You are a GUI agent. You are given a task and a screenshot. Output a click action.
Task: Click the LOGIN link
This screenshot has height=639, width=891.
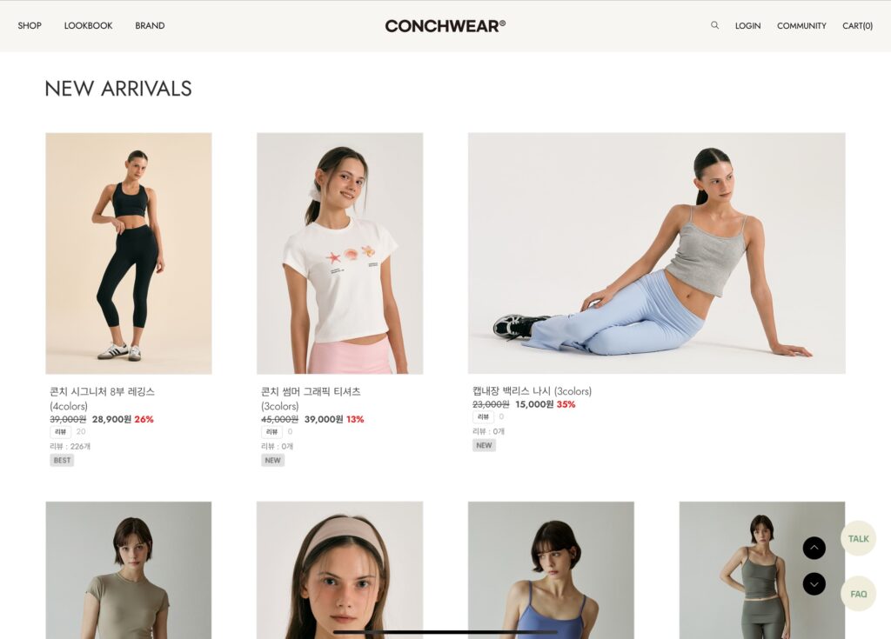[x=747, y=25]
